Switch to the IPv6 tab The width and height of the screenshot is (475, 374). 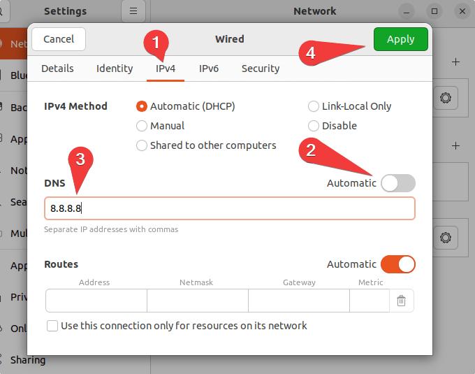click(x=209, y=69)
